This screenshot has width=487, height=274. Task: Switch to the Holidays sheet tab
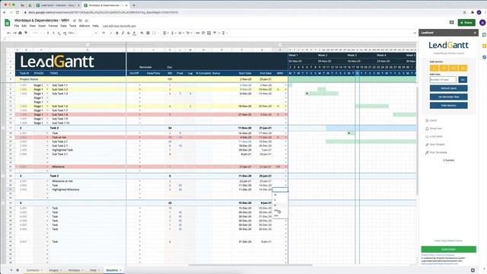(75, 270)
